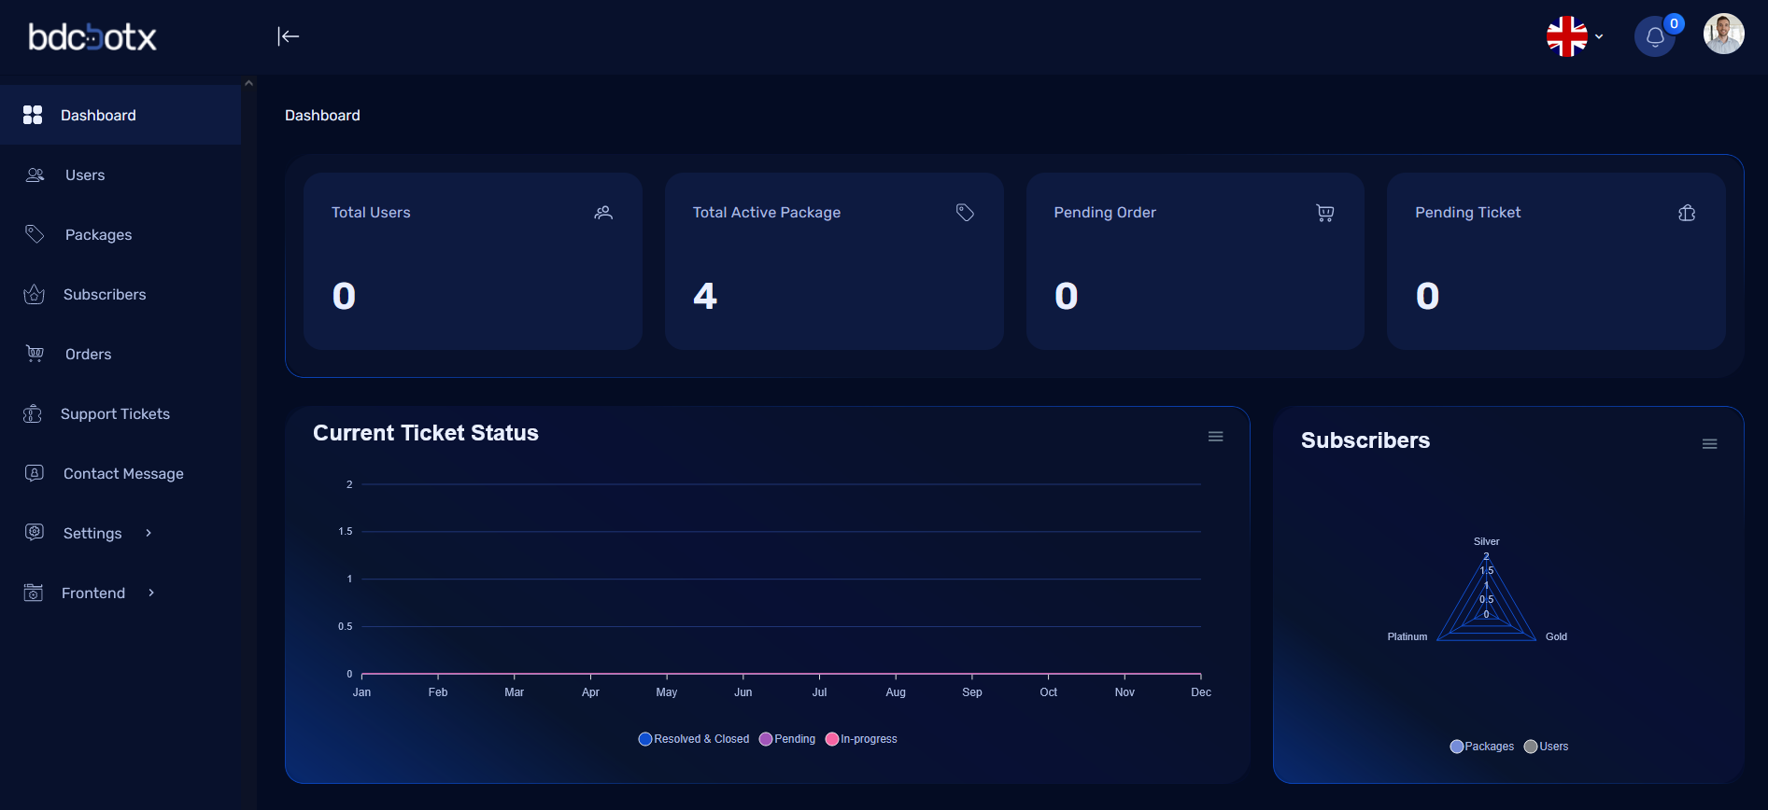This screenshot has height=810, width=1768.
Task: Toggle the Pending series in legend
Action: [x=787, y=739]
